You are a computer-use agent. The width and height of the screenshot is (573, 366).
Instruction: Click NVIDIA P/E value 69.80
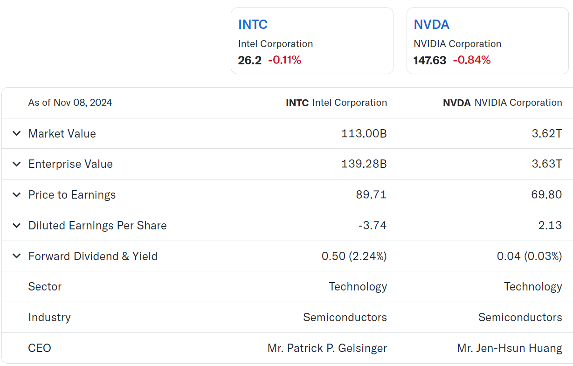click(x=546, y=195)
